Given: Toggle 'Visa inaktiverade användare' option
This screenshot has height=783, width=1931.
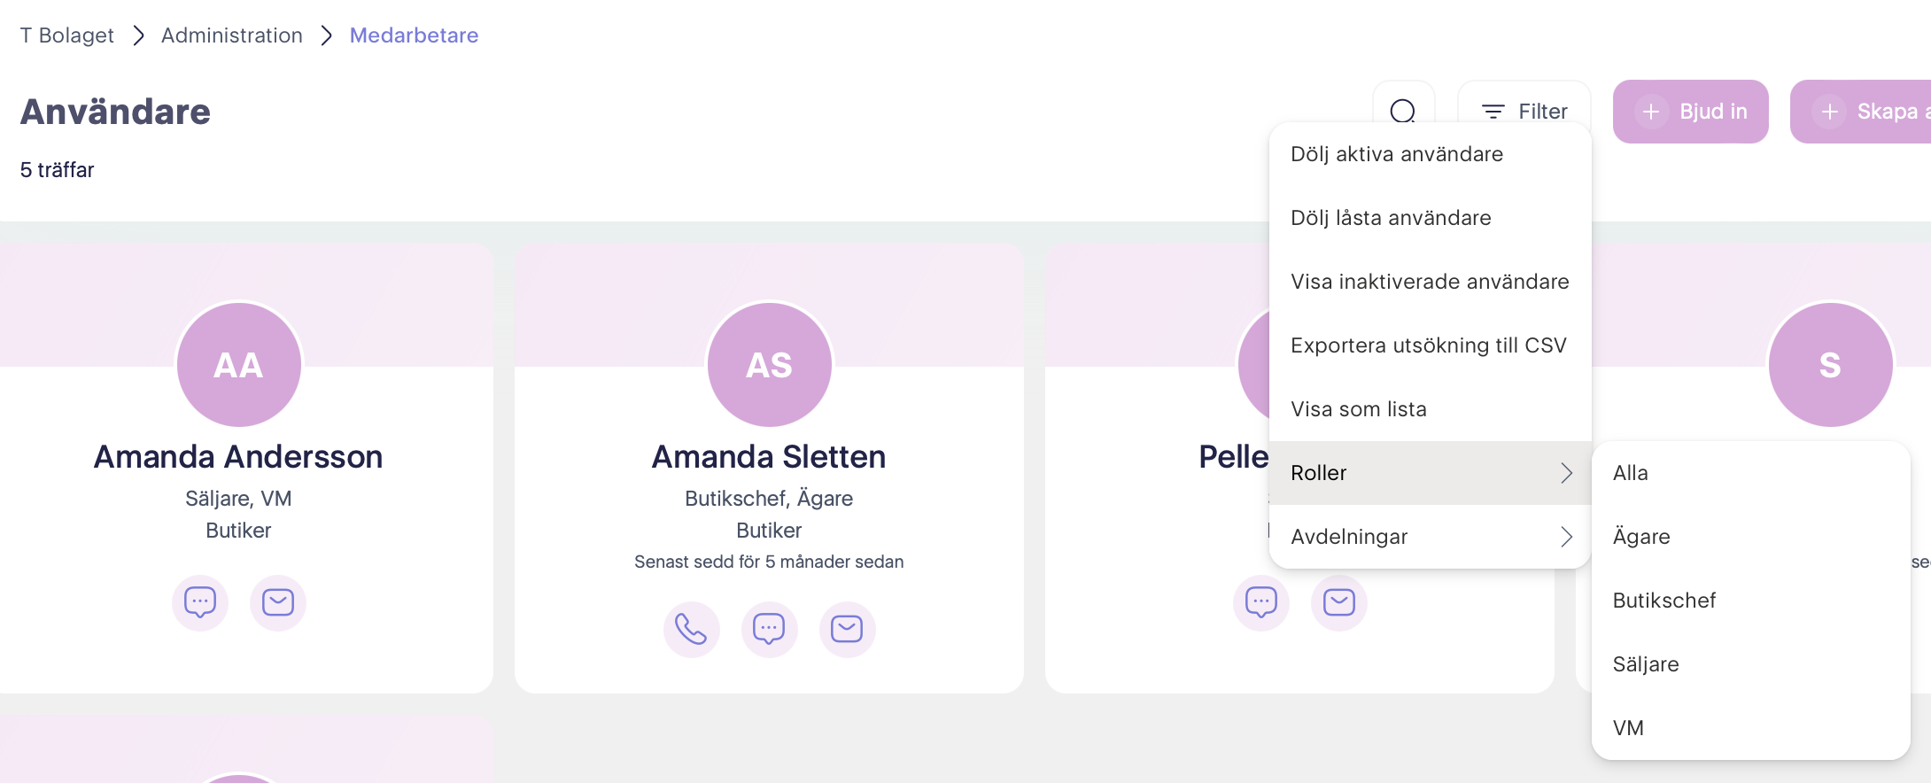Looking at the screenshot, I should 1430,282.
